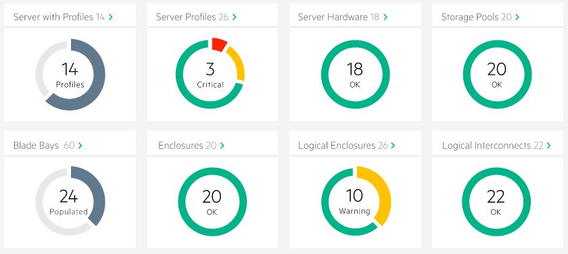Click the '18 OK' center value
The image size is (568, 254).
point(355,75)
